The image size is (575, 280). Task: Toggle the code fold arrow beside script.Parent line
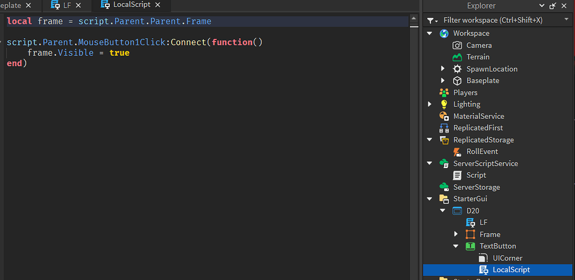pyautogui.click(x=2, y=42)
